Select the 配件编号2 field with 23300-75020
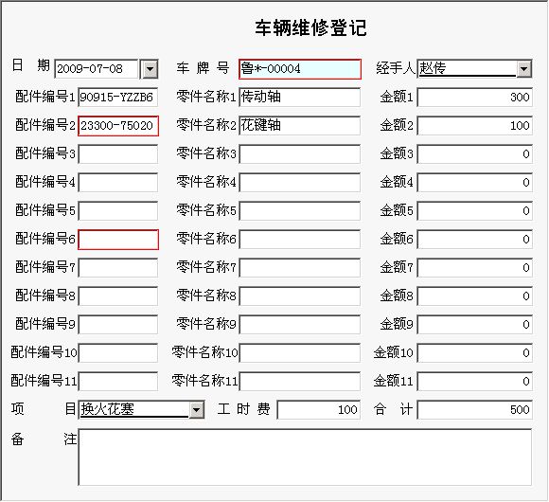The width and height of the screenshot is (549, 502). 118,126
